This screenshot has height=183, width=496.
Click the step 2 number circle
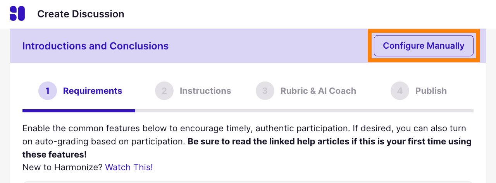(x=164, y=91)
